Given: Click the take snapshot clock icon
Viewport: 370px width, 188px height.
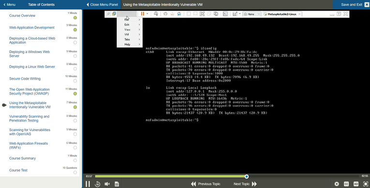Looking at the screenshot, I should pos(165,14).
